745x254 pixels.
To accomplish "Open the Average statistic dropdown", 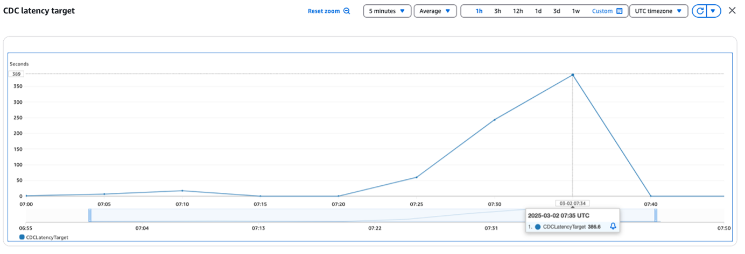I will click(x=435, y=11).
